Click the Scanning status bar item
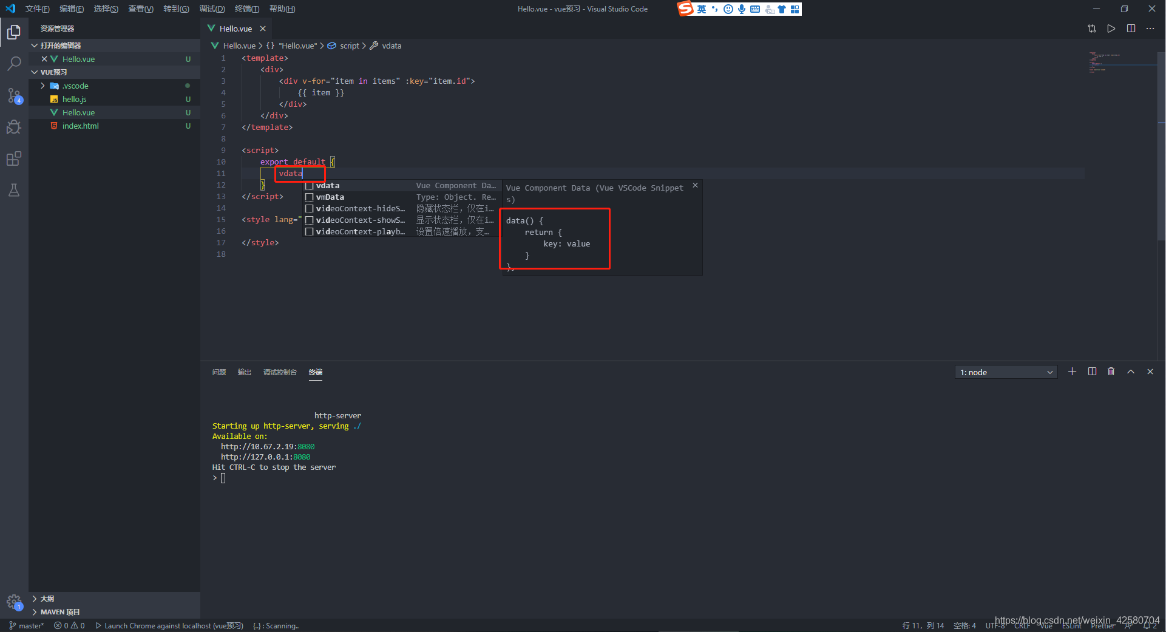Viewport: 1166px width, 632px height. pyautogui.click(x=276, y=626)
